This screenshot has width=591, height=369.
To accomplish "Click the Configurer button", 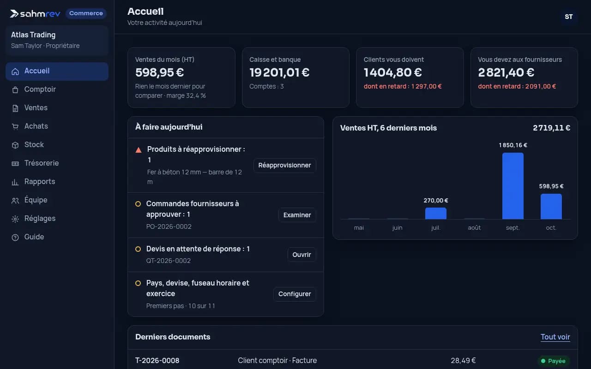I will 295,294.
